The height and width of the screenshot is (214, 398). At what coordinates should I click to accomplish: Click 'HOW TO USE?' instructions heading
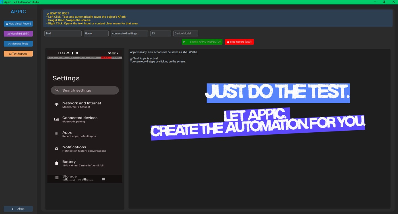59,13
